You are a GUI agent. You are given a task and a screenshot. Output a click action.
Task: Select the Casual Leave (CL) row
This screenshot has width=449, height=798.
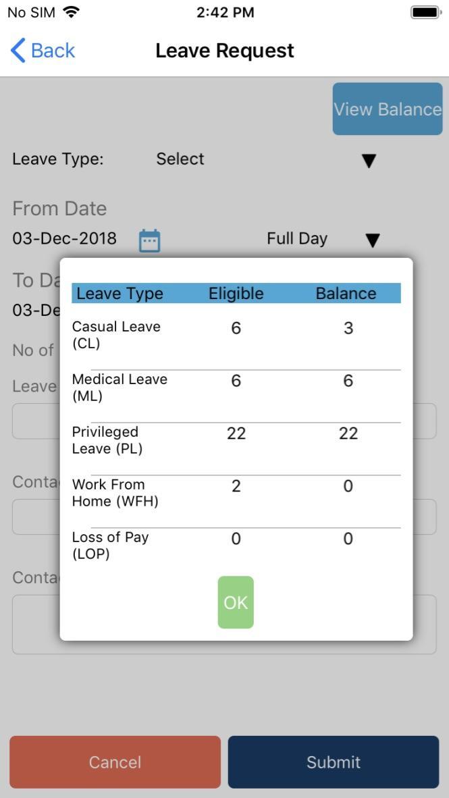(236, 337)
